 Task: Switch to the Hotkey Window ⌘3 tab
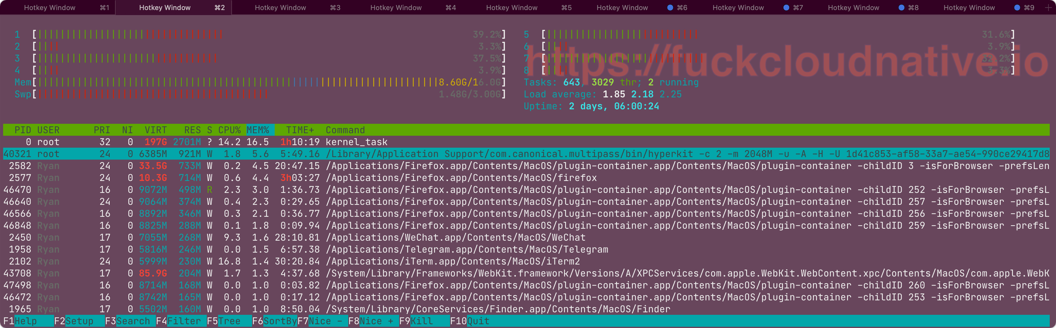tap(280, 7)
